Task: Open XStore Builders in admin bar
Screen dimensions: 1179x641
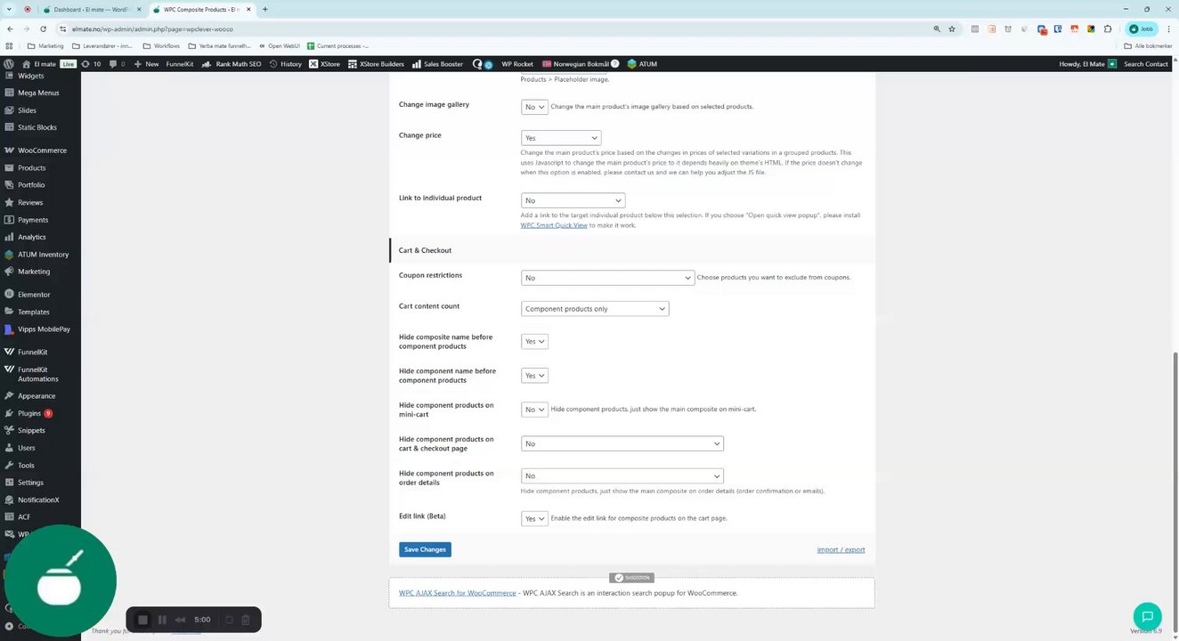Action: click(376, 64)
